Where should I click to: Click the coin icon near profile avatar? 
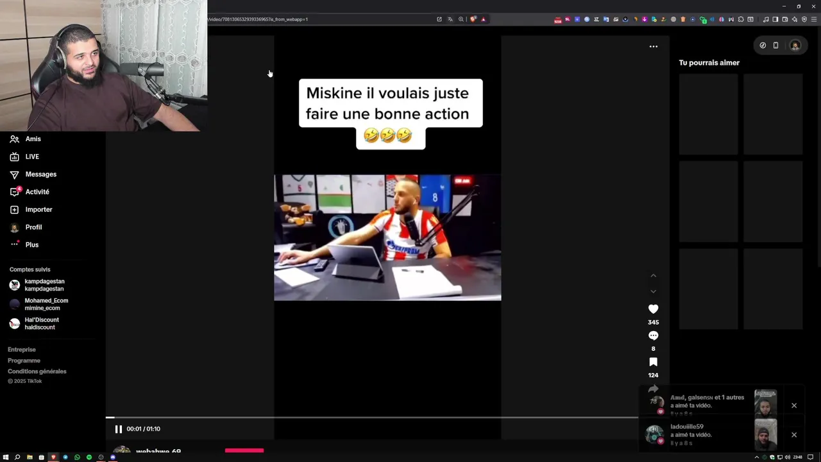(x=763, y=46)
